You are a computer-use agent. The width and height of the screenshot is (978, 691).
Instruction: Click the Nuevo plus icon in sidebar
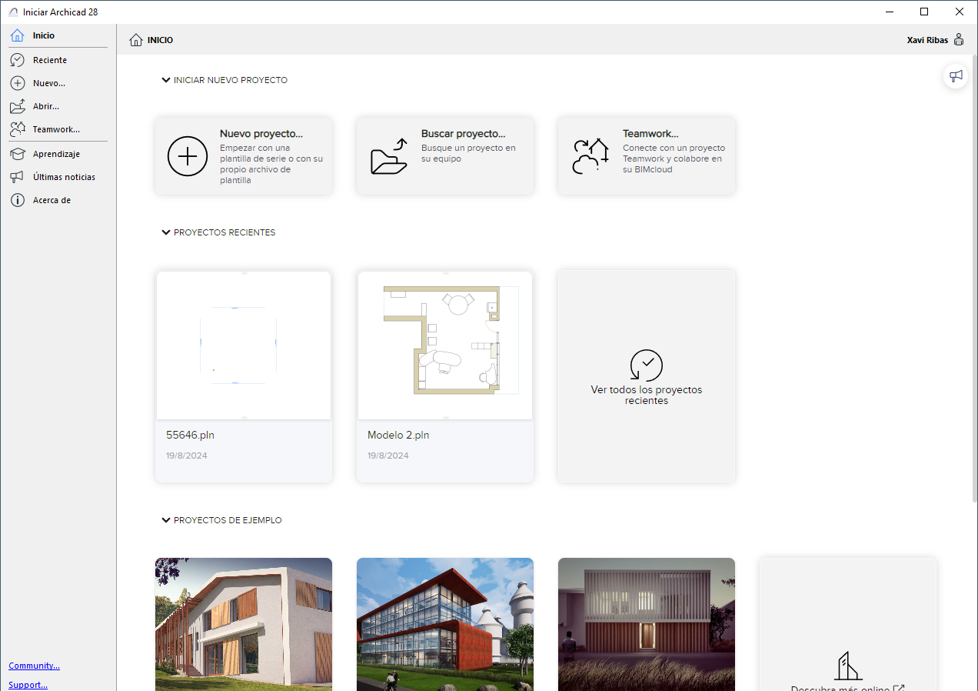(17, 83)
